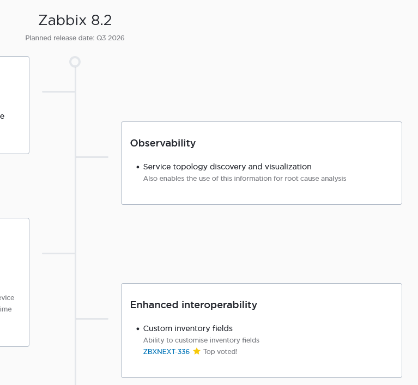Click the bullet before Custom inventory fields
The image size is (418, 385).
[138, 329]
